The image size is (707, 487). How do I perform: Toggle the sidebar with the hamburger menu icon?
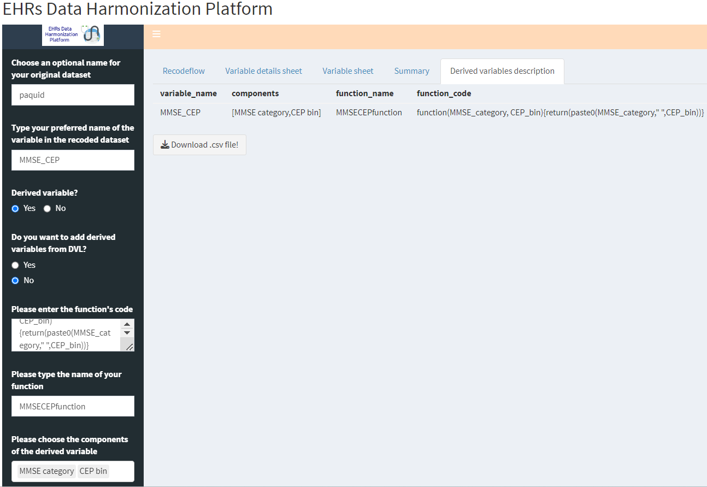tap(156, 34)
